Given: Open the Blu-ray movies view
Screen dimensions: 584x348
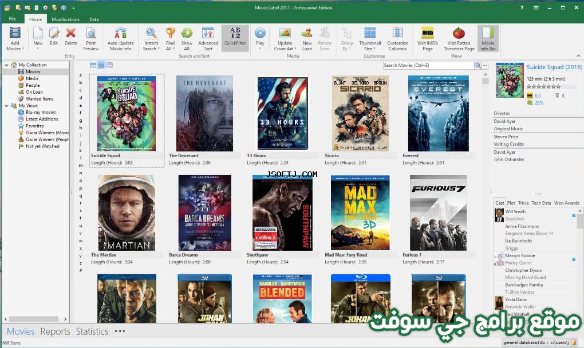Looking at the screenshot, I should tap(41, 112).
